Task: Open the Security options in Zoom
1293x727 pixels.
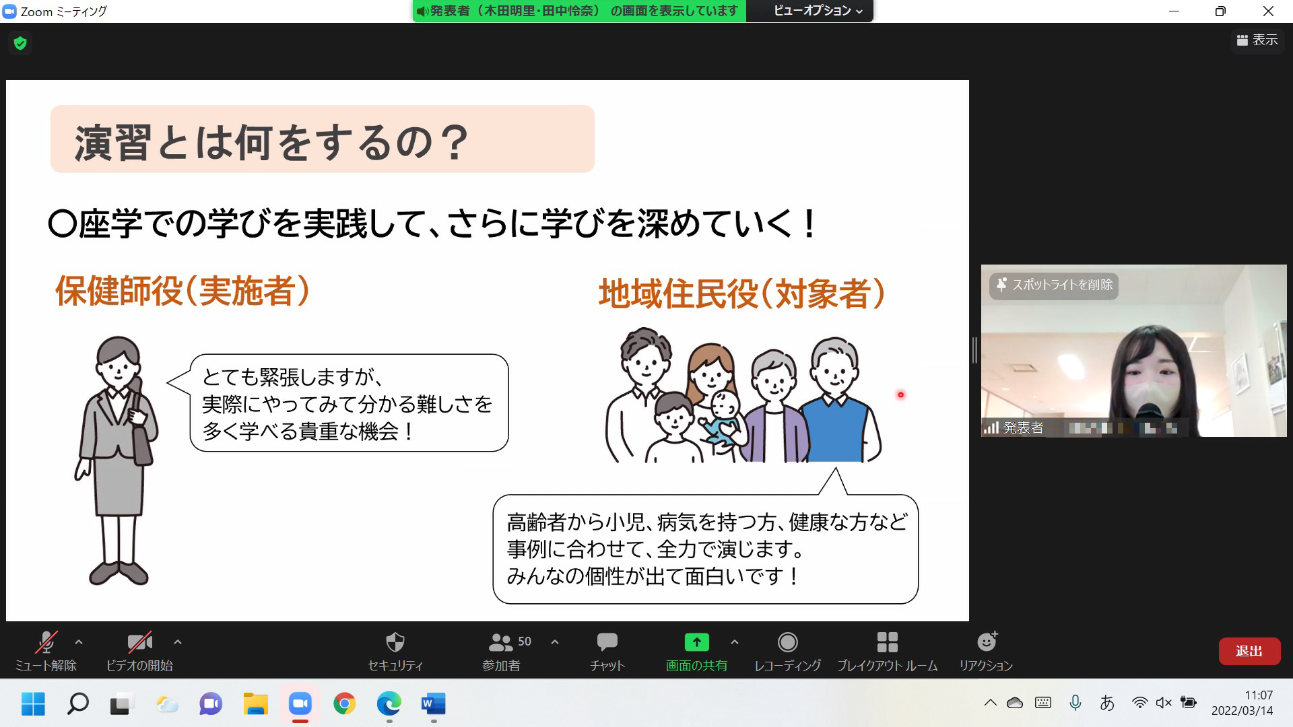Action: pyautogui.click(x=395, y=650)
